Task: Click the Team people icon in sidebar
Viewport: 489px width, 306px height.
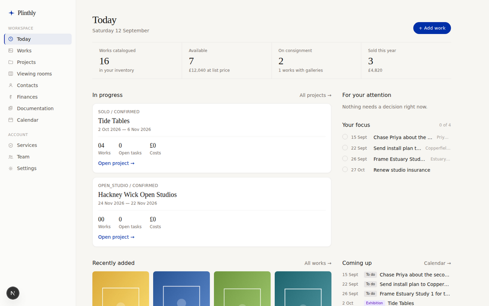Action: click(x=11, y=157)
